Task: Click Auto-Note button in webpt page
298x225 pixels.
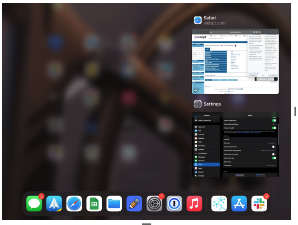Action: pos(261,79)
